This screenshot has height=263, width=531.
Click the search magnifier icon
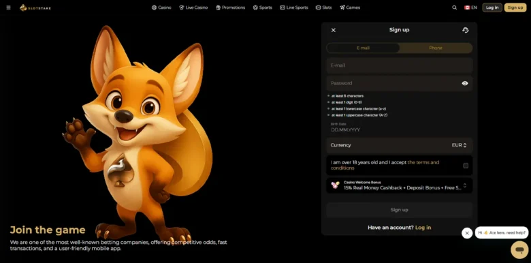[455, 7]
